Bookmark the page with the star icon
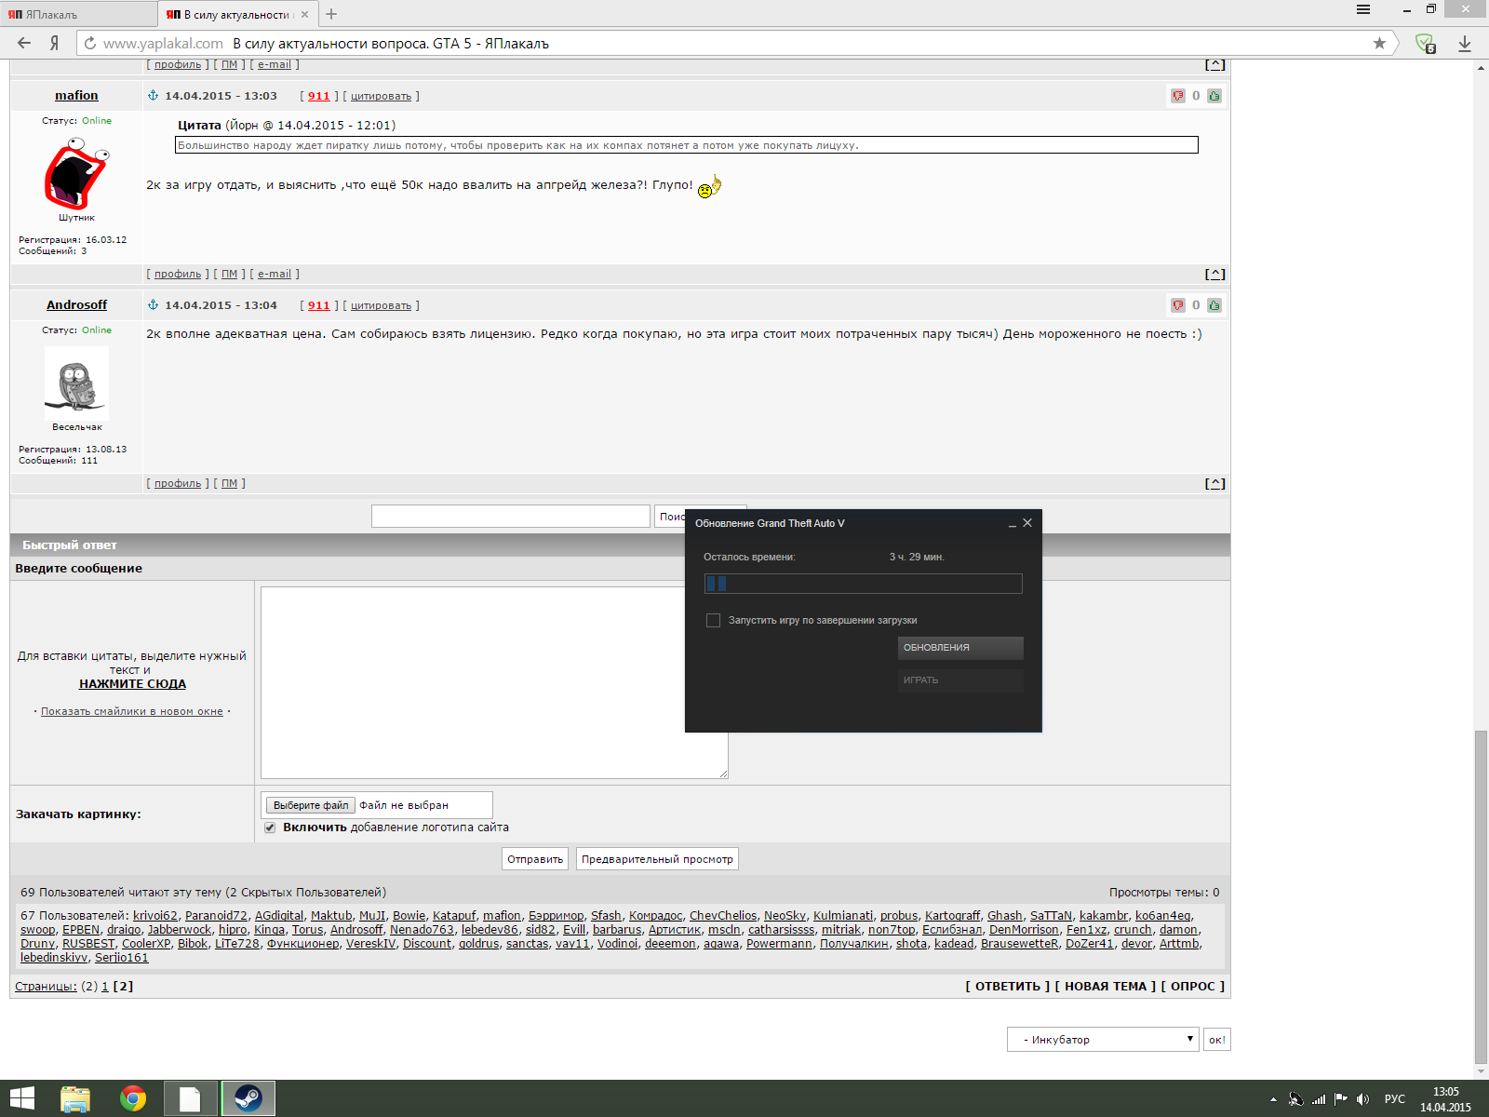 pyautogui.click(x=1379, y=43)
